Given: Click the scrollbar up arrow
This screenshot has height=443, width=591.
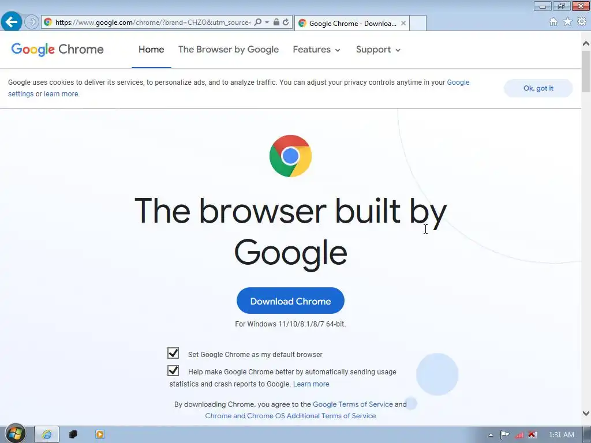Looking at the screenshot, I should tap(586, 43).
